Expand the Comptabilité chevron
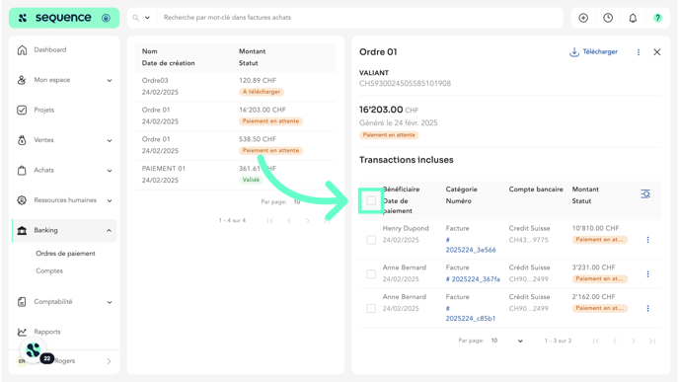 [x=110, y=302]
